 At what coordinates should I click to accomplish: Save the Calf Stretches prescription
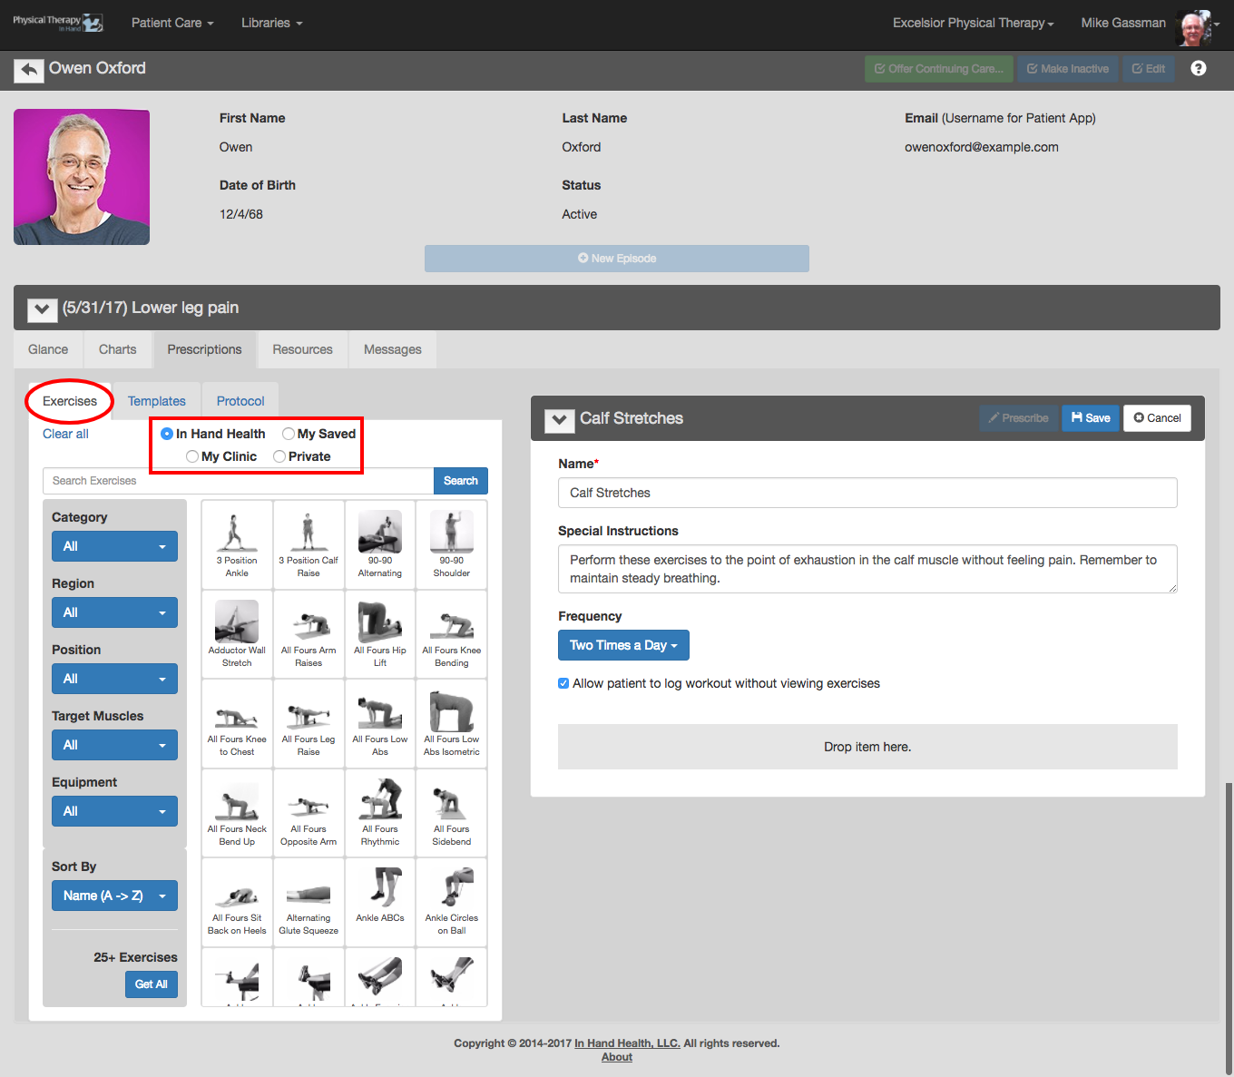pos(1091,418)
